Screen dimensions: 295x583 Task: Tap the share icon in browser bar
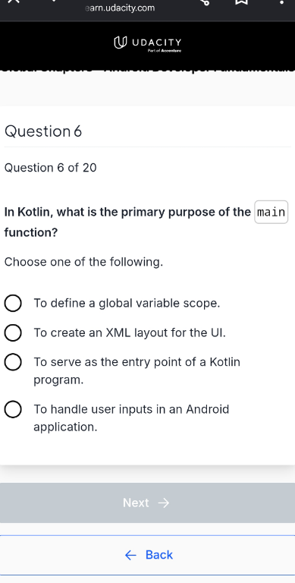point(205,2)
